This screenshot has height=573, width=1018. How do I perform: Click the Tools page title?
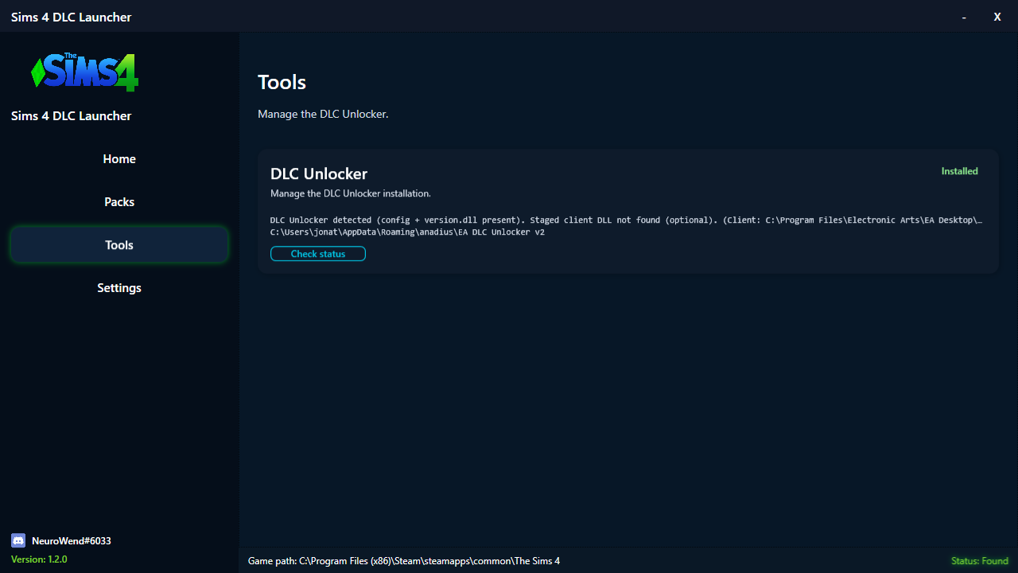pyautogui.click(x=282, y=82)
